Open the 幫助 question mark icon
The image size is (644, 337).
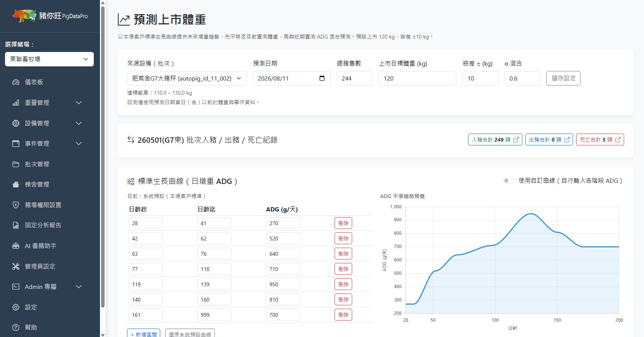coord(16,327)
